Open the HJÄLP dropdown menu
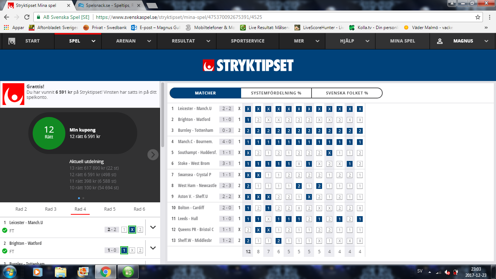496x279 pixels. point(350,41)
